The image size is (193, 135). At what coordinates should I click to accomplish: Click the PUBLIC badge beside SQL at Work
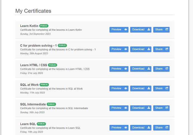tap(44, 85)
